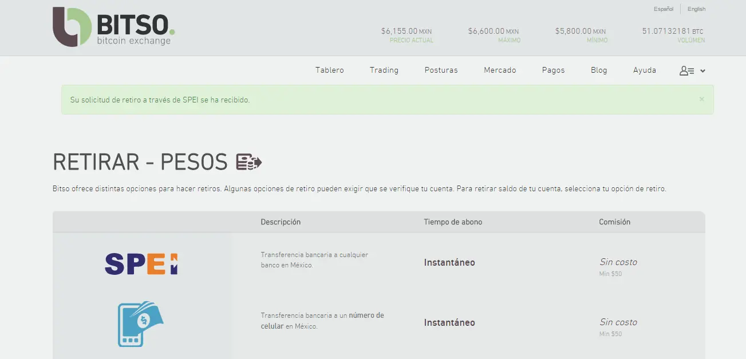Screen dimensions: 746x359
Task: Click the PRECIO ACTUAL label
Action: click(x=412, y=41)
